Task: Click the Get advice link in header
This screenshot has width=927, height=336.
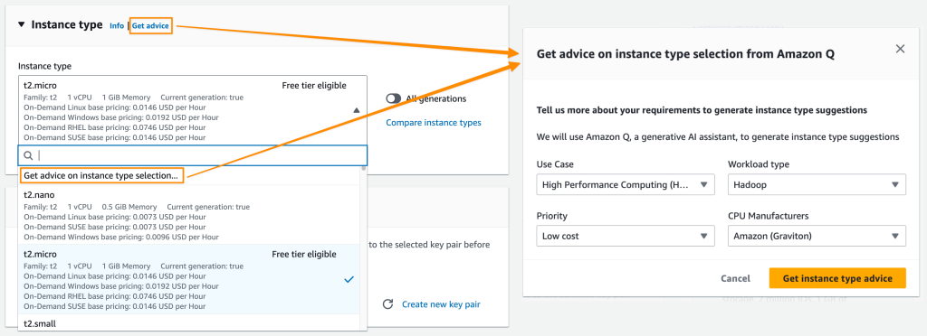Action: pyautogui.click(x=150, y=26)
